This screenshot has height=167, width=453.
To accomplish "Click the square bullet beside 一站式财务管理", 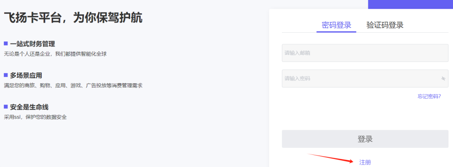I will tap(5, 44).
